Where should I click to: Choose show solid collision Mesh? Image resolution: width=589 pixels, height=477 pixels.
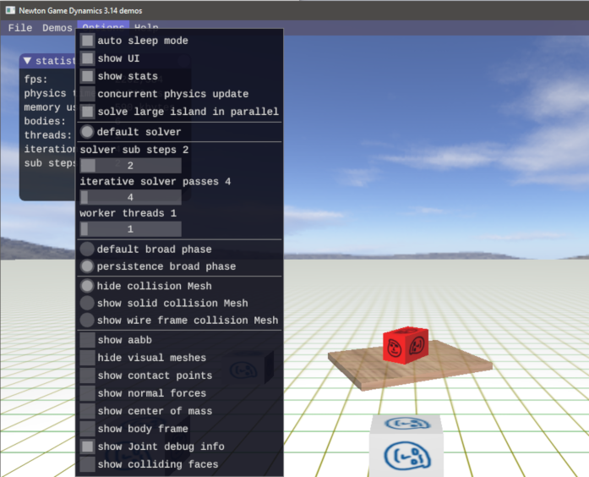point(88,303)
